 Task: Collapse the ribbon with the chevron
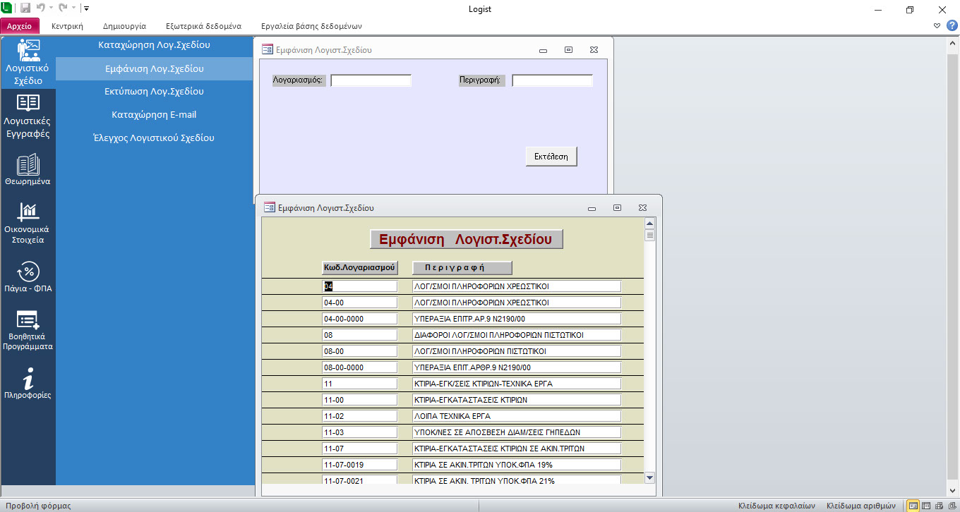click(x=937, y=25)
